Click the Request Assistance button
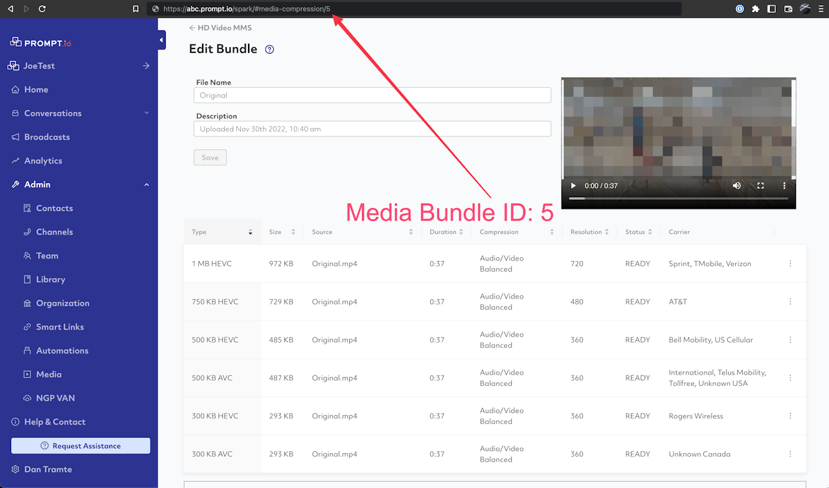This screenshot has width=829, height=488. [x=80, y=446]
